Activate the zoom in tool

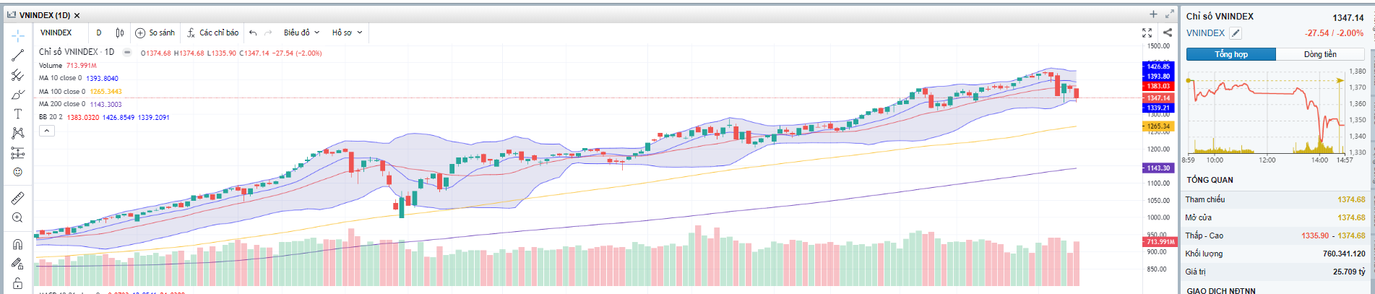(x=18, y=217)
